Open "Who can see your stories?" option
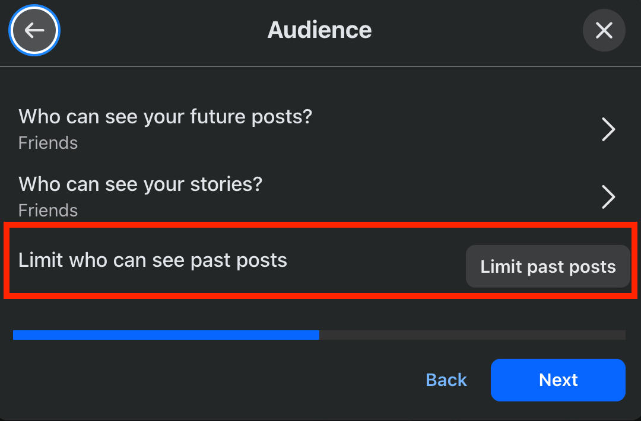The image size is (641, 421). 140,184
